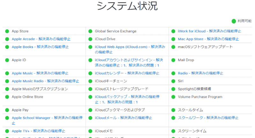
Task: Click green status dot beside App Store
Action: 7,31
